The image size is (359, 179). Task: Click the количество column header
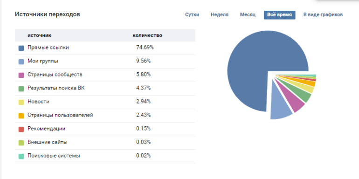(147, 35)
